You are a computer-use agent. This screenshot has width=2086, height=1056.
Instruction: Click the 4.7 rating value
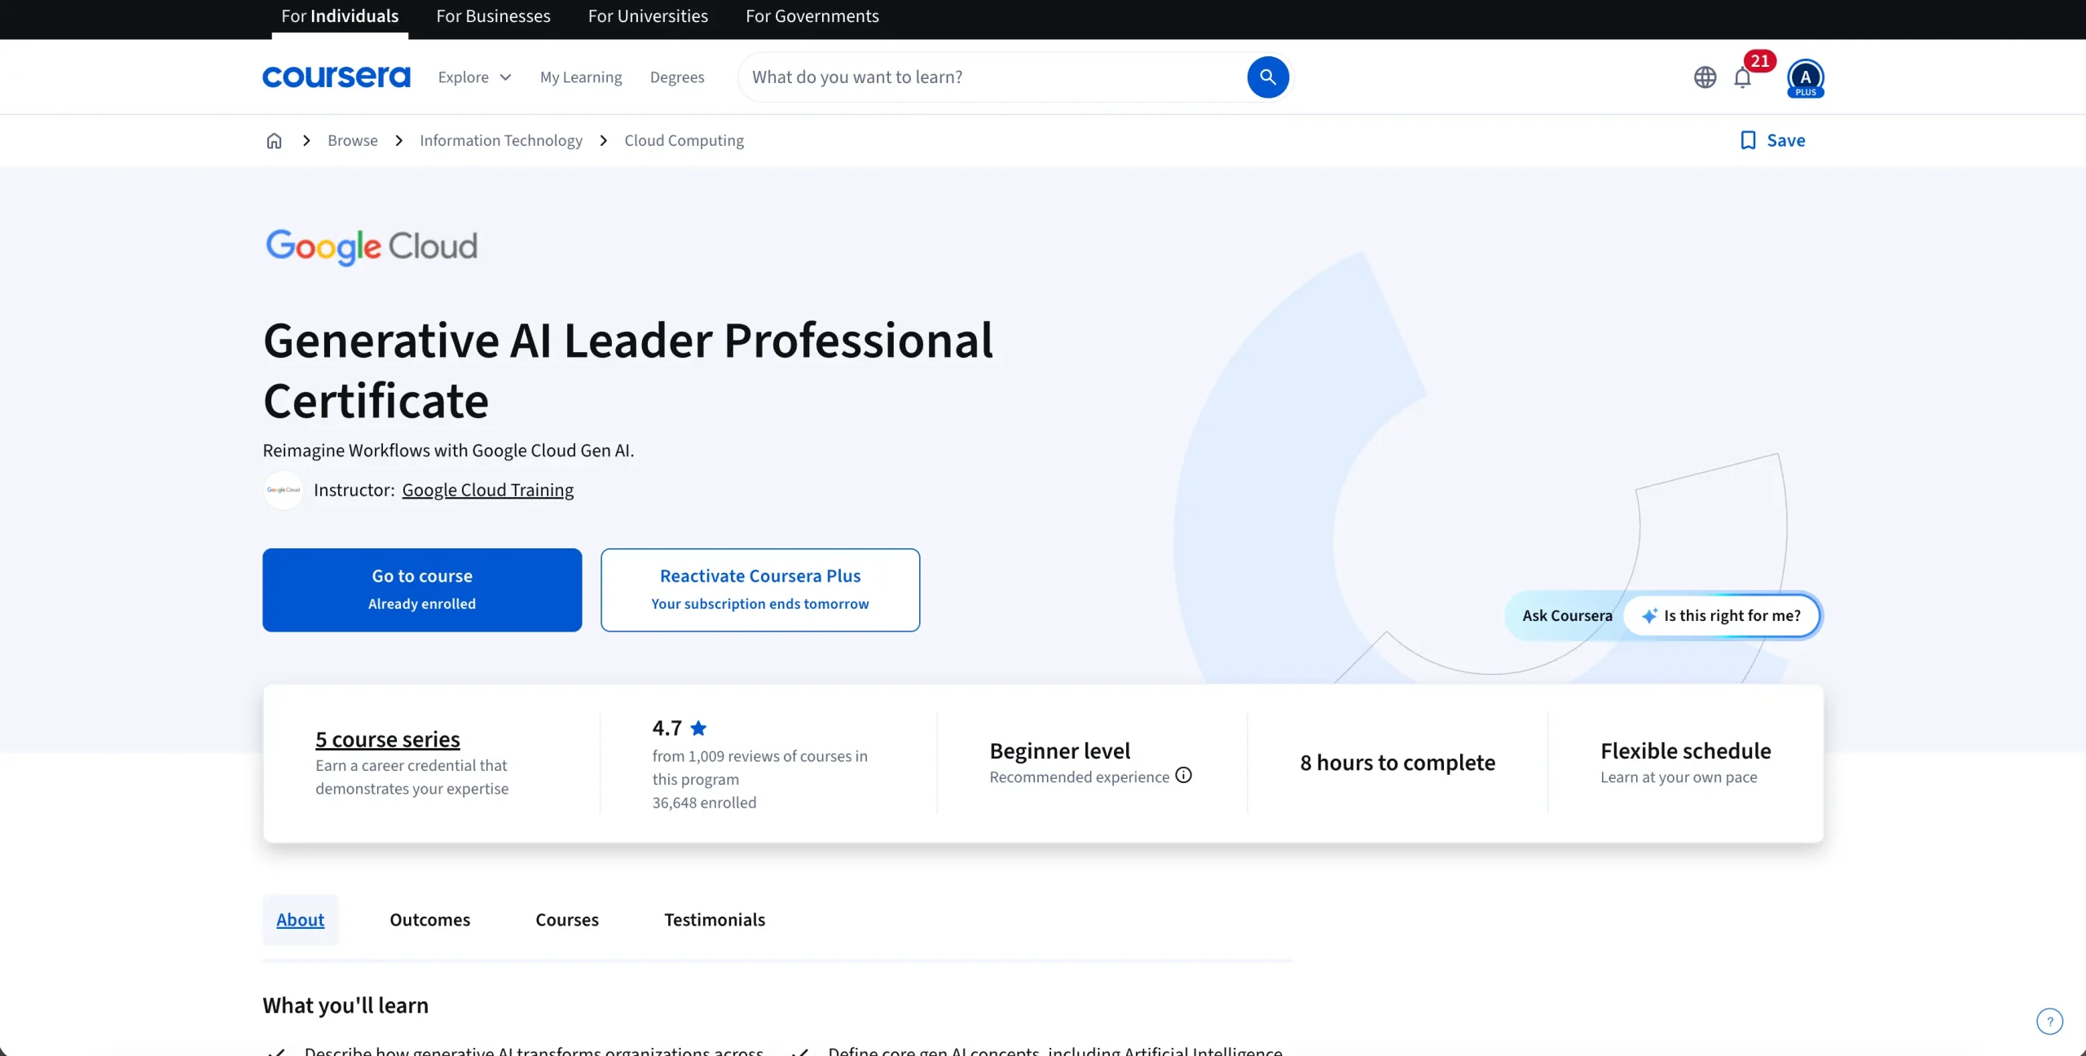coord(667,728)
